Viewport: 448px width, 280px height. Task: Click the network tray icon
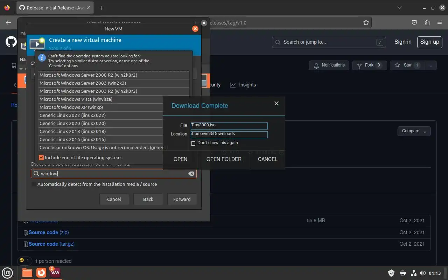pyautogui.click(x=413, y=273)
